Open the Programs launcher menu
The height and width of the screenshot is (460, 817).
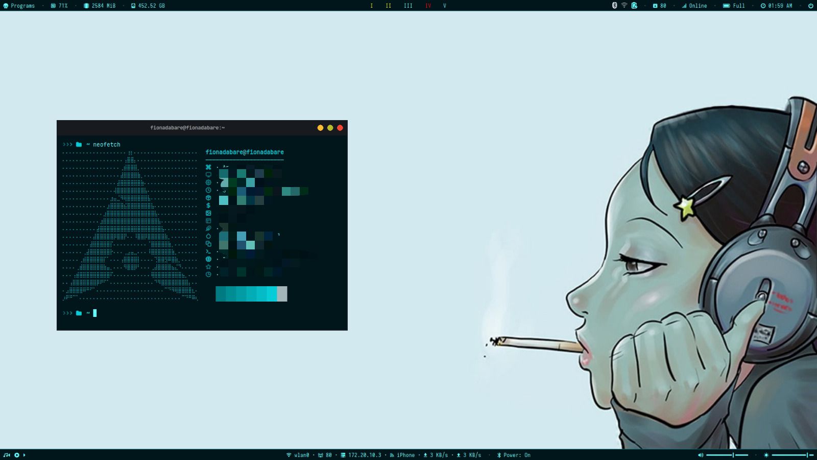coord(19,6)
